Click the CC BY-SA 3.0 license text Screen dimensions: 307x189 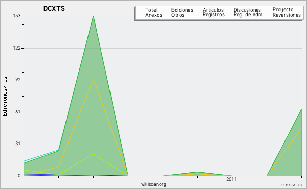[x=291, y=185]
